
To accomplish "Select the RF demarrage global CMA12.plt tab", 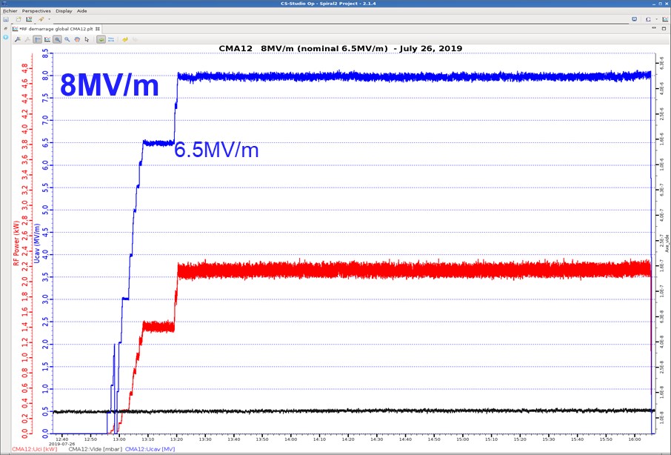I will pos(56,29).
